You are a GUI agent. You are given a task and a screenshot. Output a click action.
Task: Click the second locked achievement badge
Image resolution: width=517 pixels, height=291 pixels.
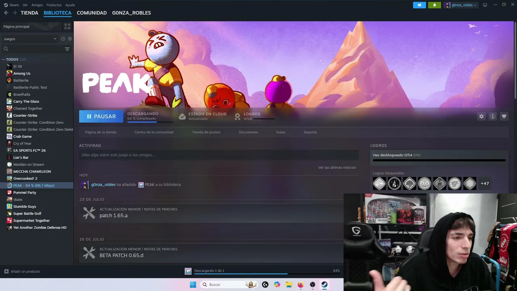point(394,183)
